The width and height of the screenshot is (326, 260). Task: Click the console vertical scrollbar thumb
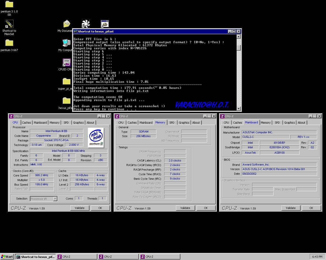[239, 48]
